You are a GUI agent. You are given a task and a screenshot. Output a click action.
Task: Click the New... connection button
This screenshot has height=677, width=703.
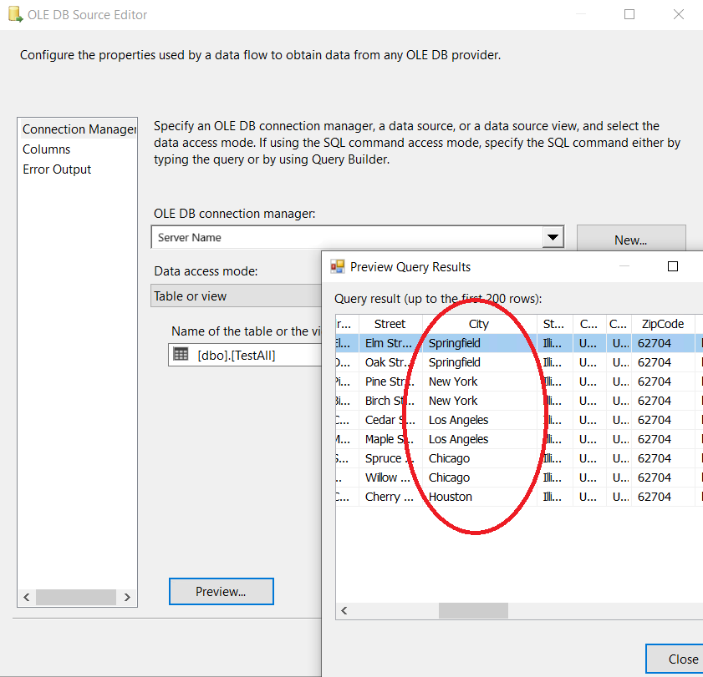(630, 240)
